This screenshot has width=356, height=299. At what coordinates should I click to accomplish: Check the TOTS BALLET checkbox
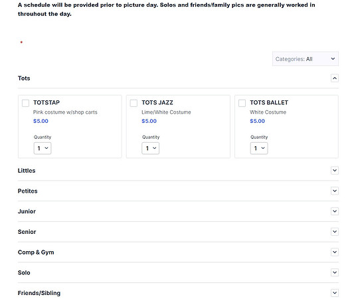(242, 103)
